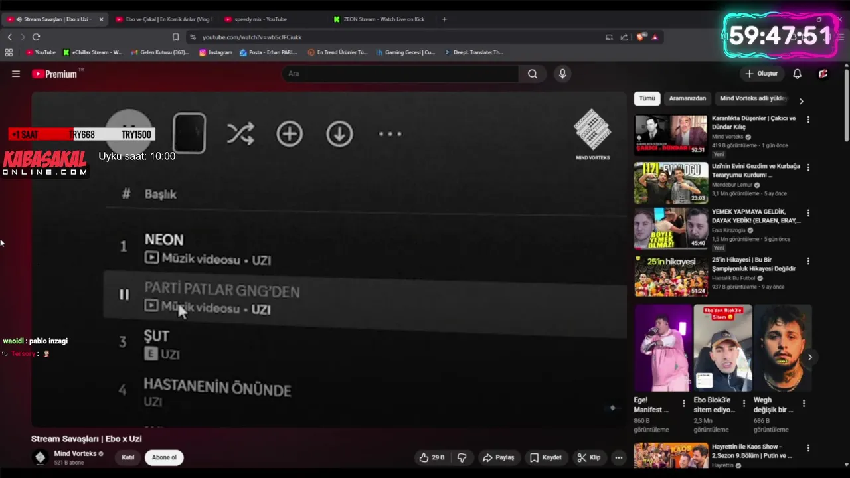Open 25'in Hikayesi video title

point(754,264)
